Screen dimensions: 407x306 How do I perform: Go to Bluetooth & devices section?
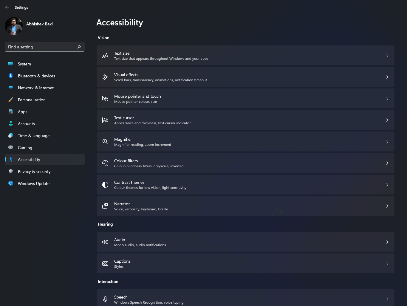[x=36, y=76]
